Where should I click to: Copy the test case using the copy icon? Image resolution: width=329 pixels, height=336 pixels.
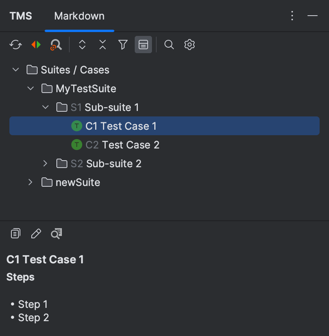click(15, 233)
